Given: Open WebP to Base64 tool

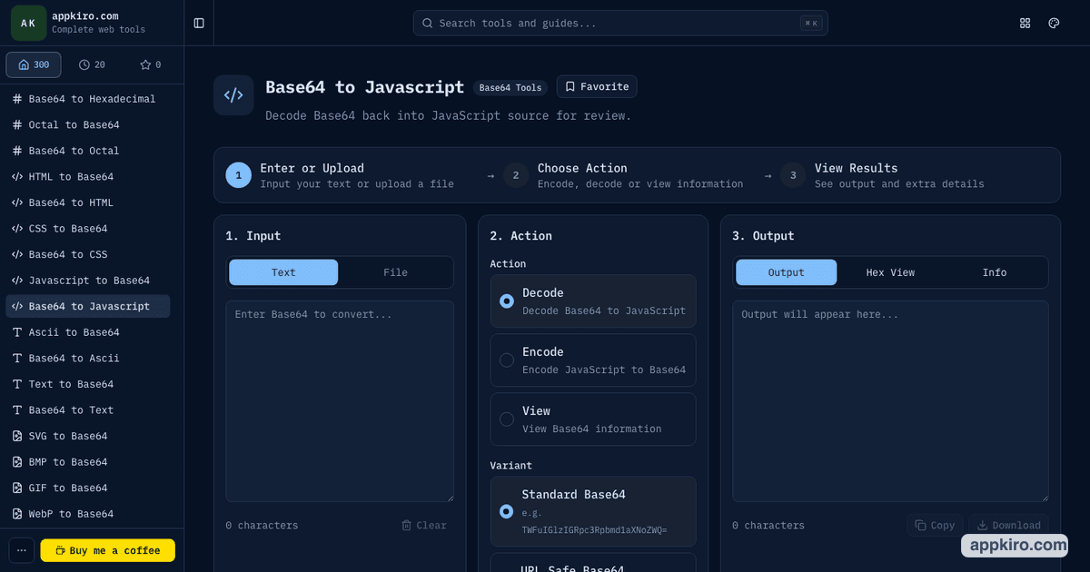Looking at the screenshot, I should click(88, 514).
